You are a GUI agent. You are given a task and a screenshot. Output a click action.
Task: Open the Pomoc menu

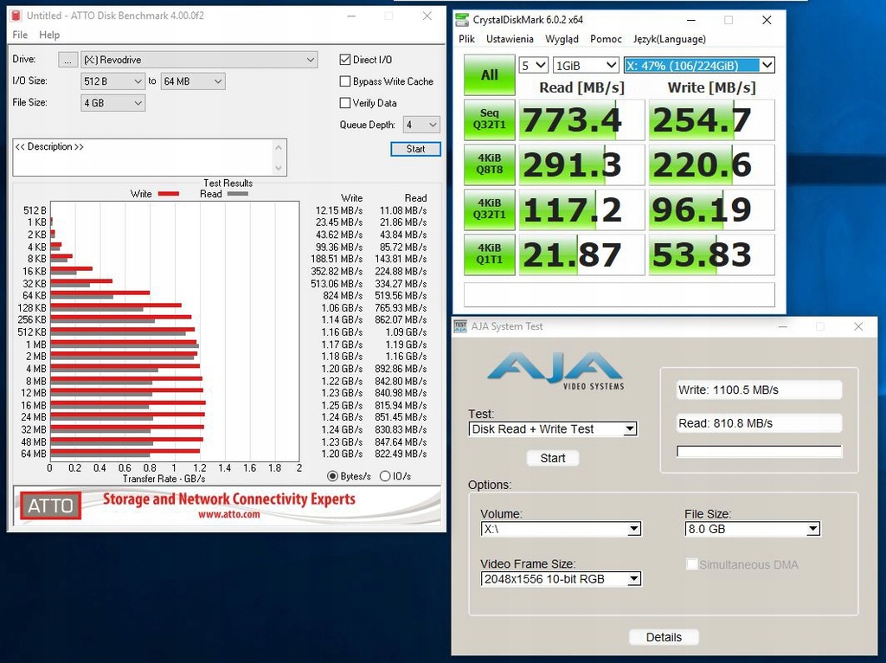tap(606, 39)
